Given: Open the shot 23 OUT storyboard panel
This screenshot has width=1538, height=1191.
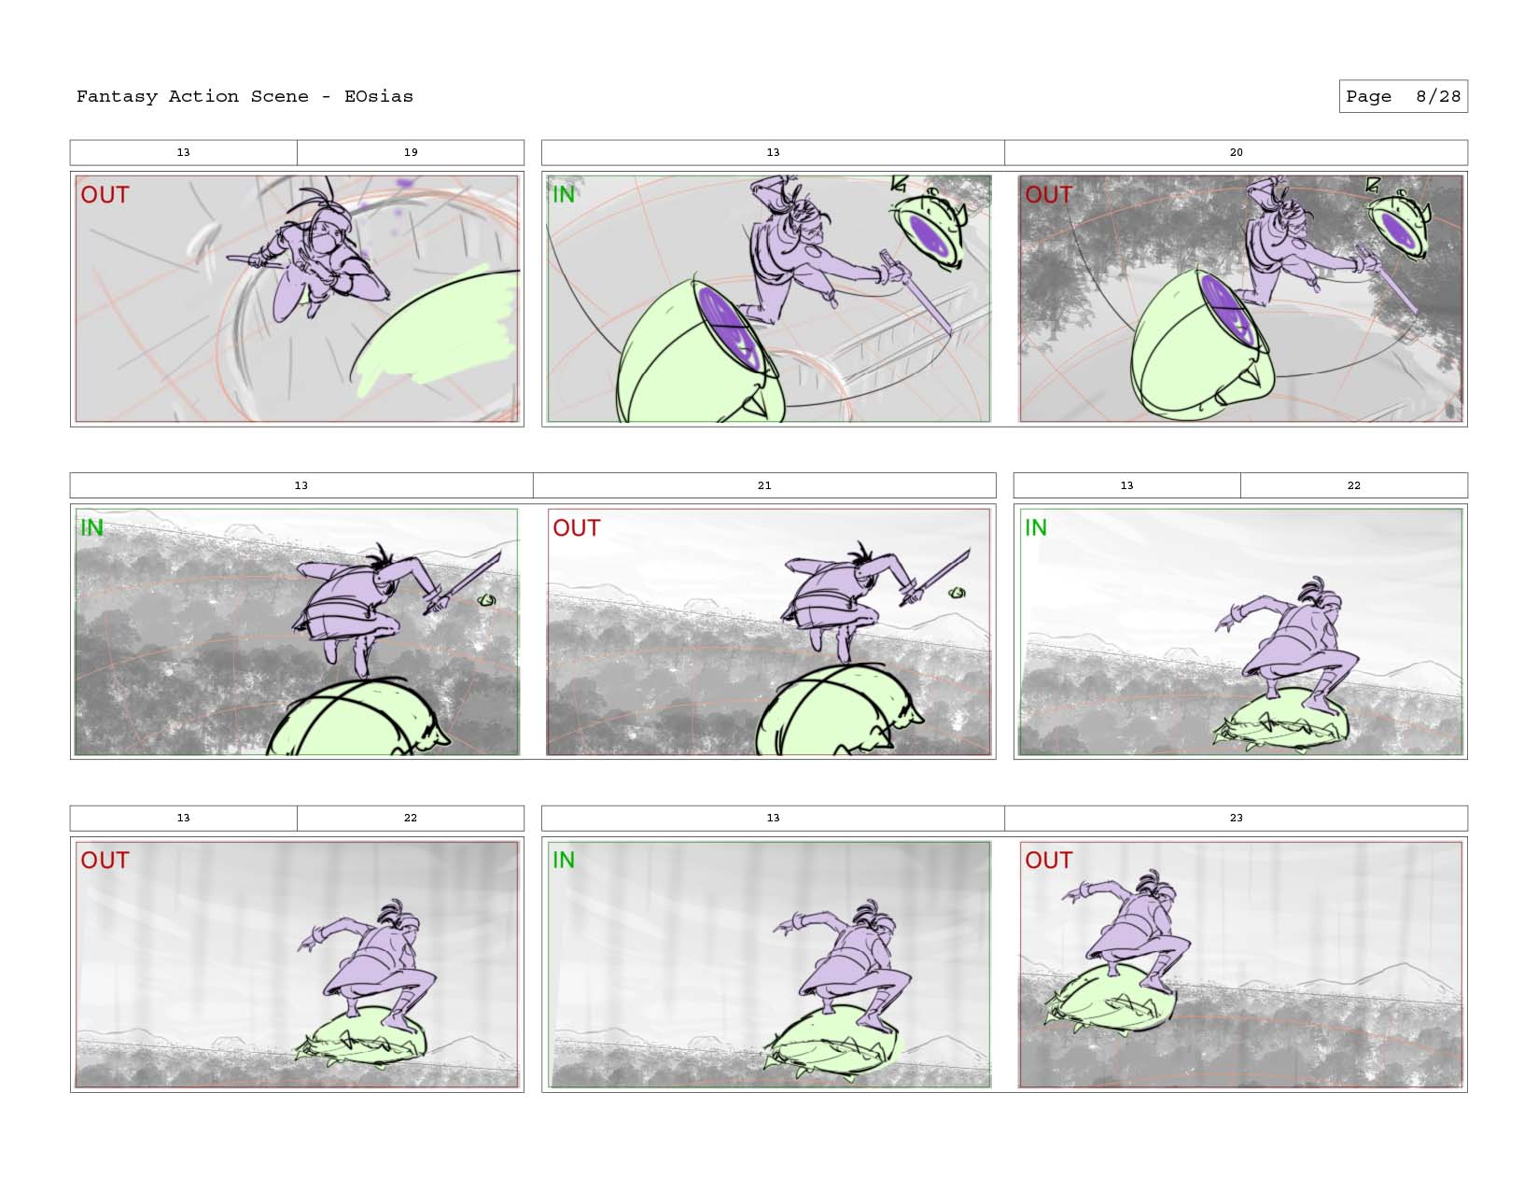Looking at the screenshot, I should pos(1240,964).
